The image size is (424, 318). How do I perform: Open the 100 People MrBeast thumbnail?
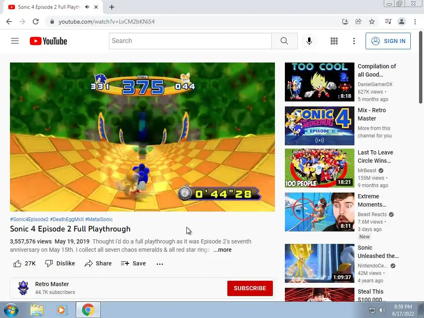pyautogui.click(x=319, y=168)
